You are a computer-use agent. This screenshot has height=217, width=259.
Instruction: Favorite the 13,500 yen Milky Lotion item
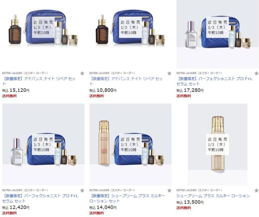tap(257, 190)
